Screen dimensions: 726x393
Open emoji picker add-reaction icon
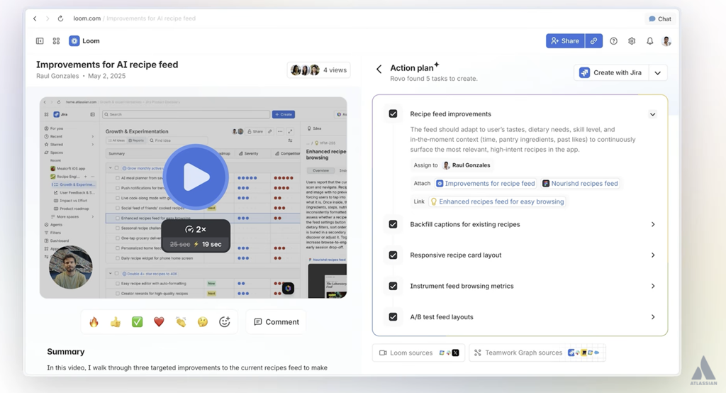tap(225, 321)
